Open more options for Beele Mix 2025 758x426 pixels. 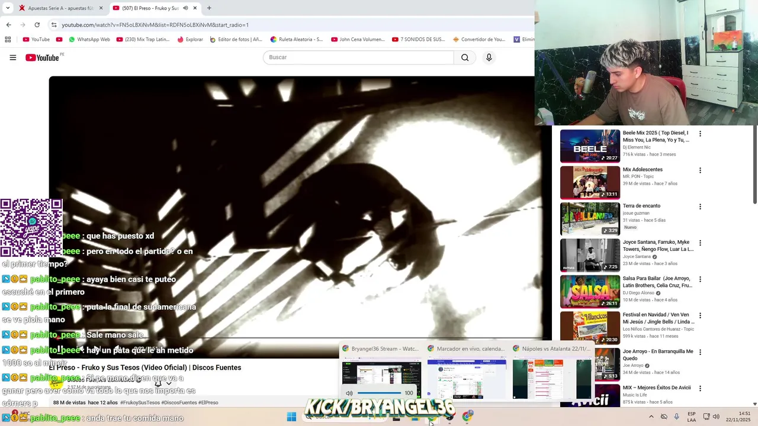pos(700,134)
